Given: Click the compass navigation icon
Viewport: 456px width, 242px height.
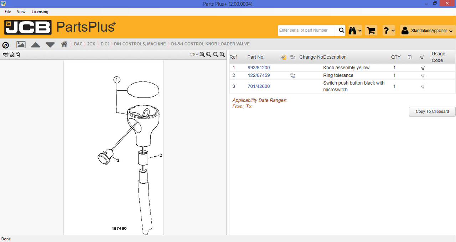Looking at the screenshot, I should (6, 45).
